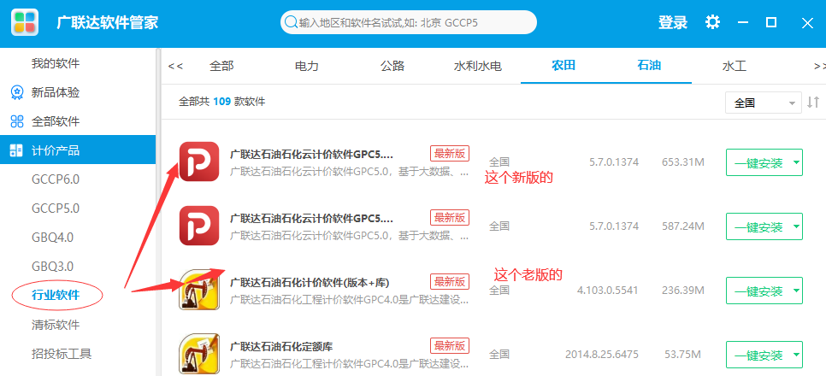
Task: Click the search magnifier icon
Action: [291, 22]
